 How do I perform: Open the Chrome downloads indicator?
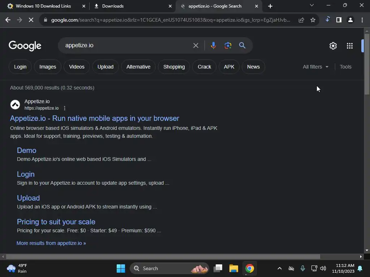pyautogui.click(x=327, y=20)
